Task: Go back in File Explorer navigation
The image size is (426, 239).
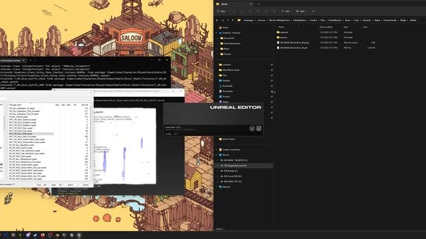Action: tap(217, 20)
